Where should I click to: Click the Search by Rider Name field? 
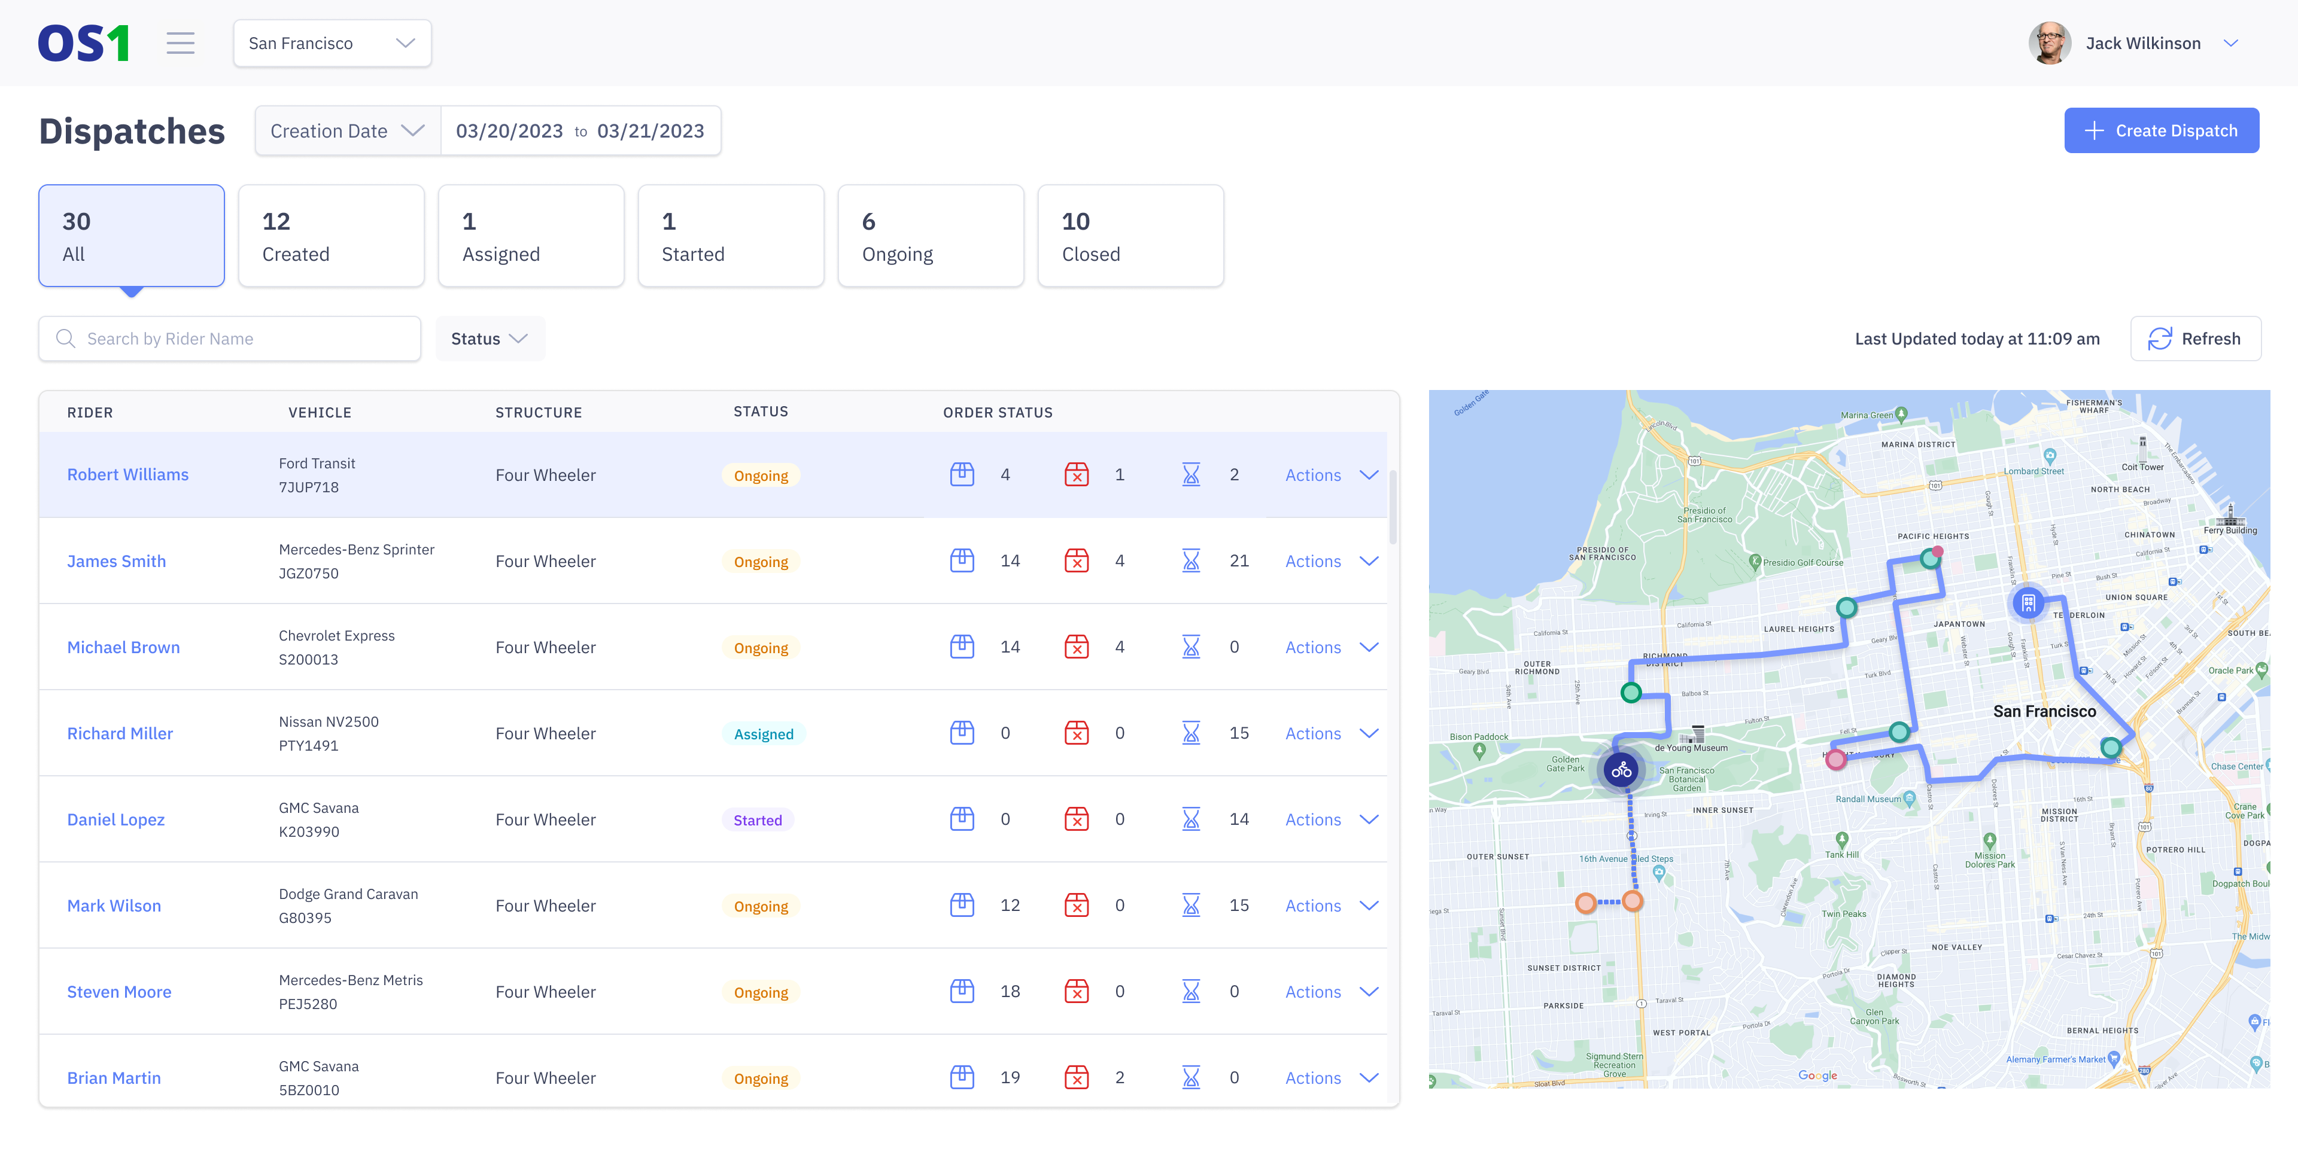point(229,339)
